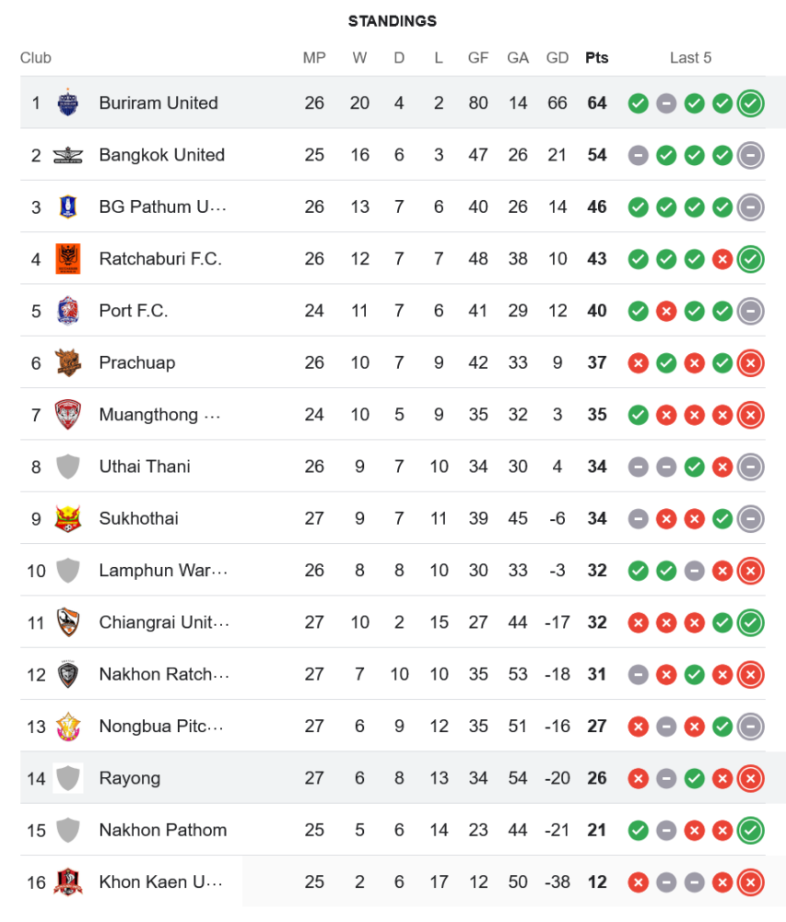The height and width of the screenshot is (922, 786).
Task: Click the Chiangrai United crest
Action: (x=68, y=622)
